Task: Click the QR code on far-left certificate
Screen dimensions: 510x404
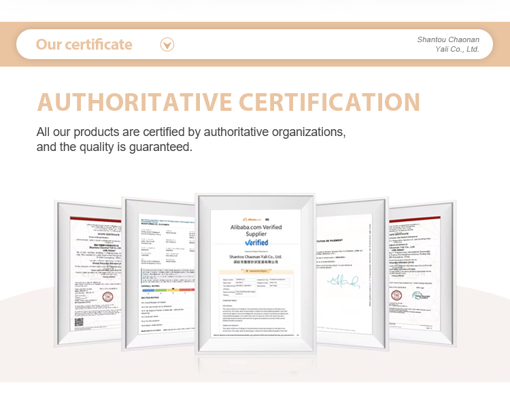Action: click(x=79, y=322)
